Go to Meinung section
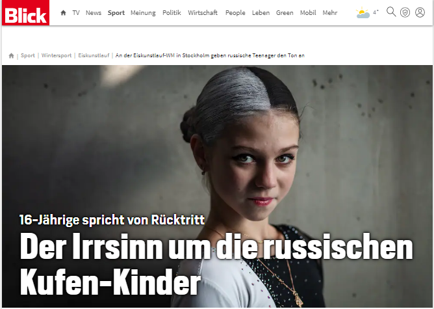Image resolution: width=434 pixels, height=309 pixels. [143, 12]
